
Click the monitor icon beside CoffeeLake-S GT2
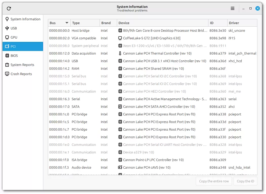[120, 38]
